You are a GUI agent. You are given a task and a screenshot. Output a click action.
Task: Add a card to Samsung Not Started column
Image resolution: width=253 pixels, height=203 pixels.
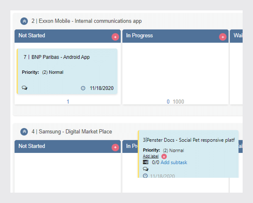click(115, 147)
